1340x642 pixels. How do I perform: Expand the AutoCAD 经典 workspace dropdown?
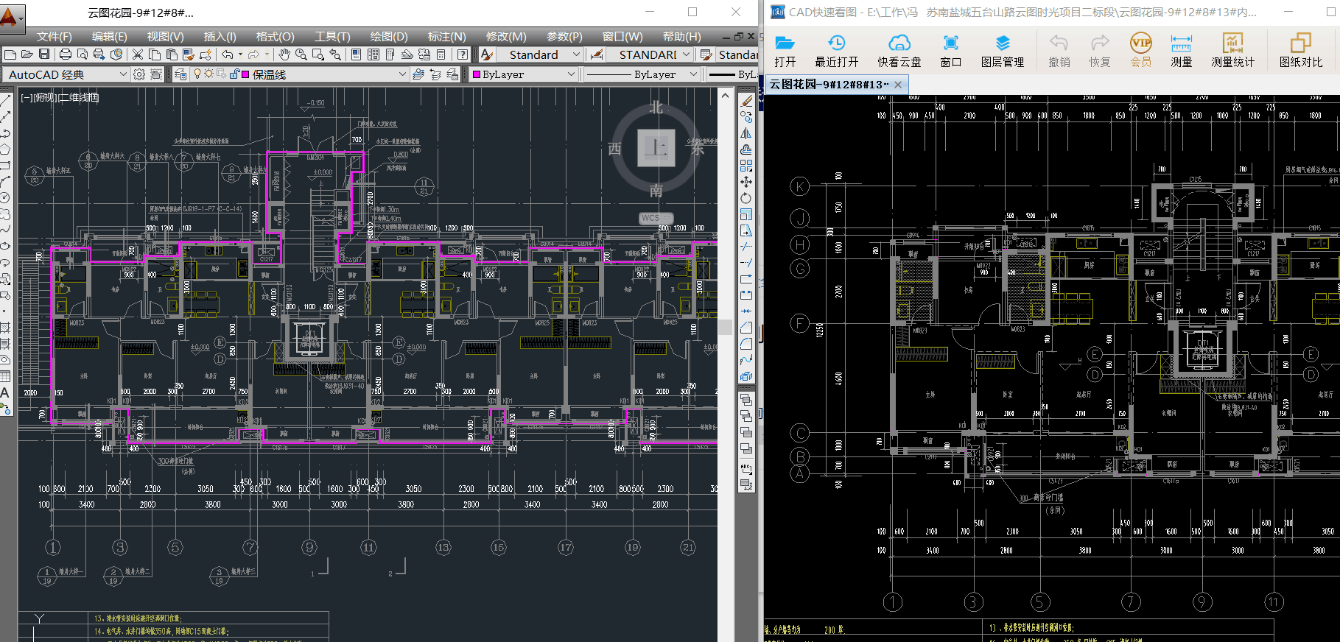point(123,74)
